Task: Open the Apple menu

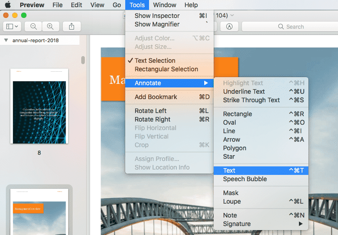Action: point(8,5)
